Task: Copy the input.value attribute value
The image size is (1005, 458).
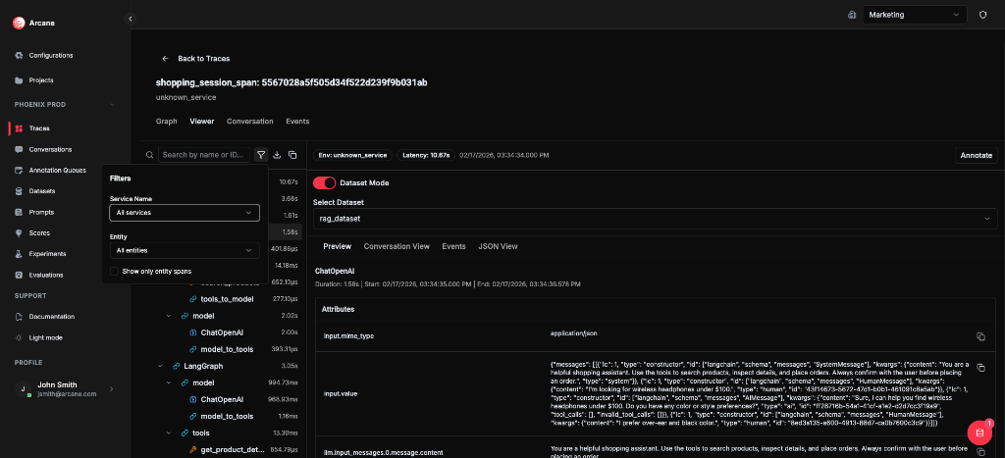Action: coord(979,368)
